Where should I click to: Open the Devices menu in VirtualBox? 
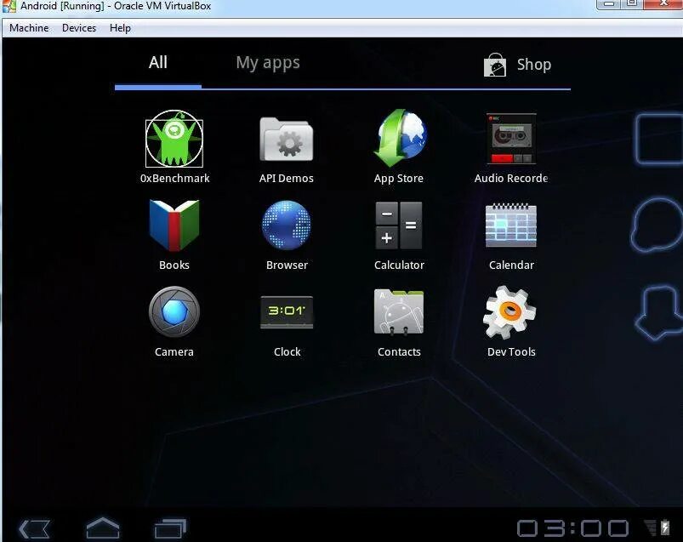(79, 28)
